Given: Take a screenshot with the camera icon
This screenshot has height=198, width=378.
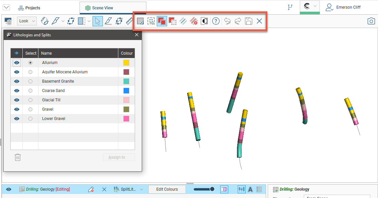Looking at the screenshot, I should [x=371, y=21].
